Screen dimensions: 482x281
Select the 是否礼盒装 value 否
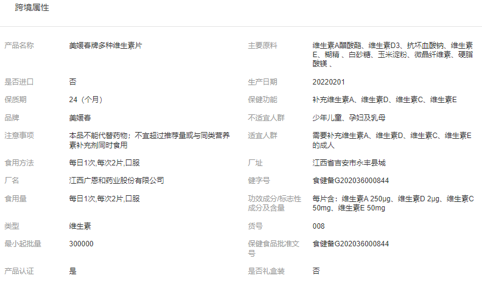point(316,271)
